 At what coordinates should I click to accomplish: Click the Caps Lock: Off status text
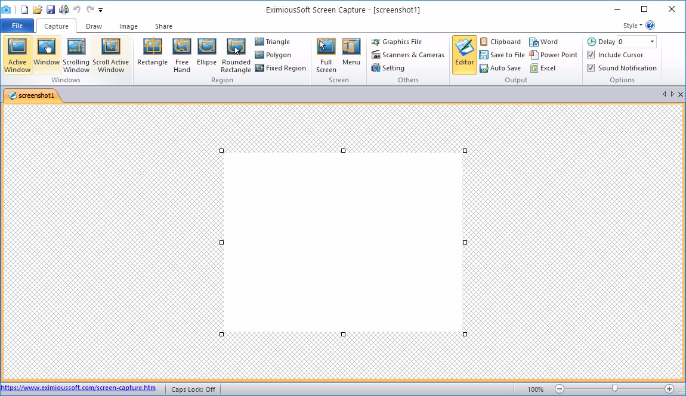pos(193,389)
